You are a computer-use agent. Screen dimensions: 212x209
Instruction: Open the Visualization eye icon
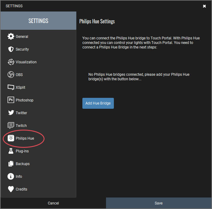(11, 62)
